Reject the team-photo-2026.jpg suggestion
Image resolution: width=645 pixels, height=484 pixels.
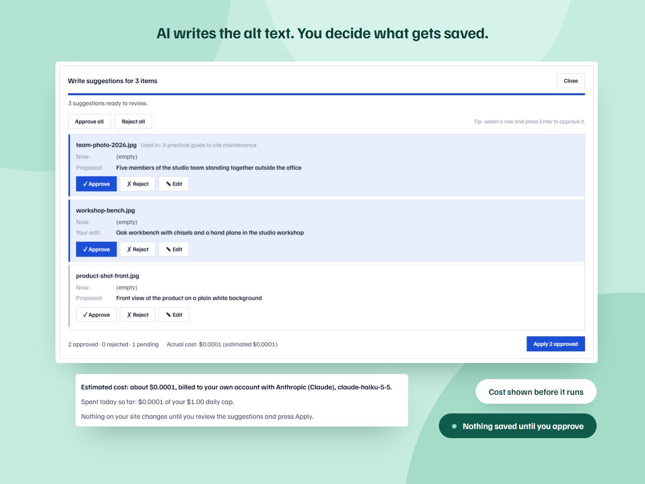coord(138,184)
